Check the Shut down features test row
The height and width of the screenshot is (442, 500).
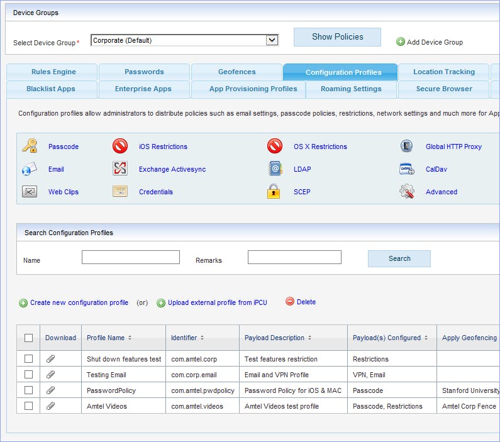pyautogui.click(x=28, y=359)
